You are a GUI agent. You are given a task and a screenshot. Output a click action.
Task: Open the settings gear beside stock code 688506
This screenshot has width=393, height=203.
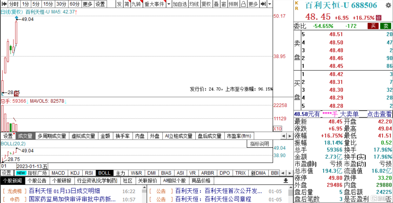(388, 5)
